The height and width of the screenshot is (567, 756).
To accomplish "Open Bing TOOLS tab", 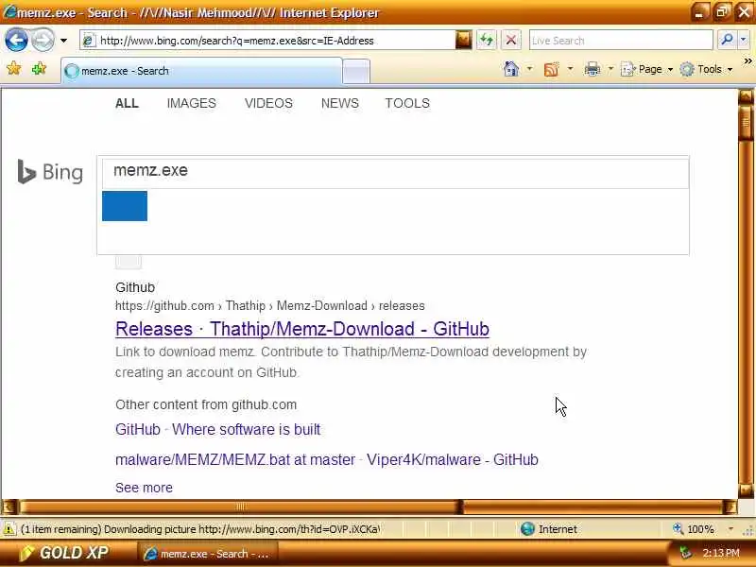I will pyautogui.click(x=407, y=103).
